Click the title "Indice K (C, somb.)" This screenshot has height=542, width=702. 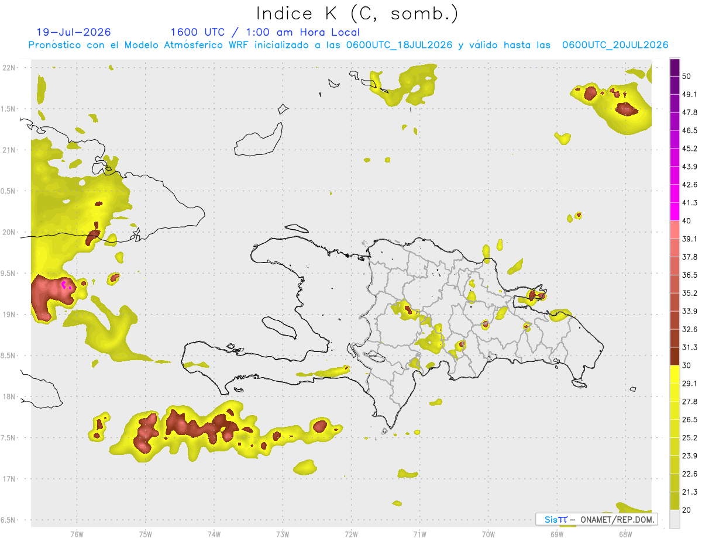[x=357, y=13]
